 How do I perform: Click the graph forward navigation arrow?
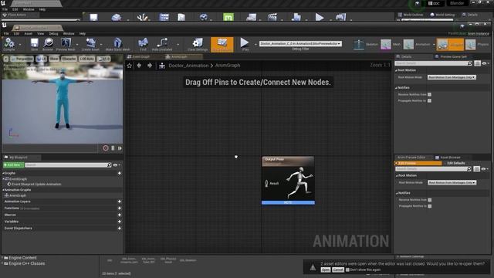(x=150, y=65)
